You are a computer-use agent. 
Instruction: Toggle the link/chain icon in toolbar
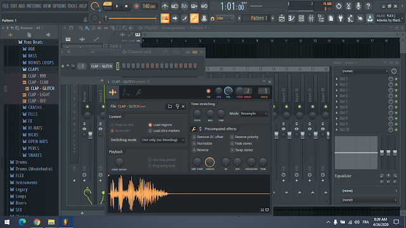[194, 18]
